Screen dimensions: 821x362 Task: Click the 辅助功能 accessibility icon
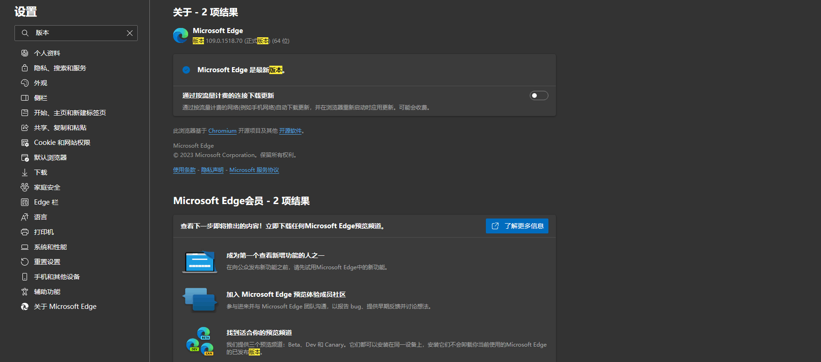point(25,292)
